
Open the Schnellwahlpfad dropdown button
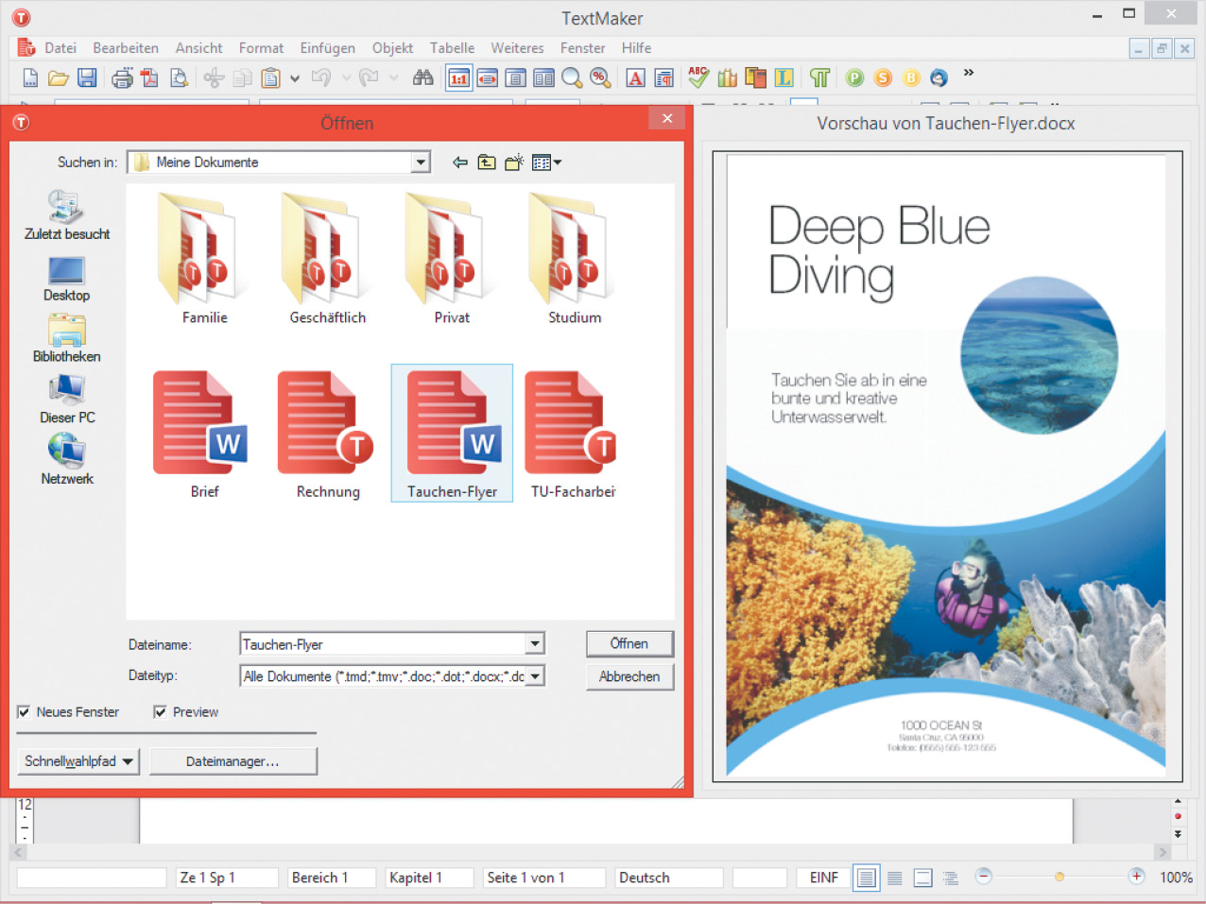78,761
